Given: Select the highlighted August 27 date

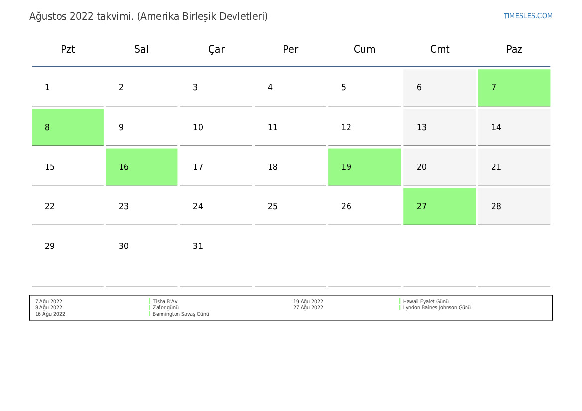Looking at the screenshot, I should point(439,206).
